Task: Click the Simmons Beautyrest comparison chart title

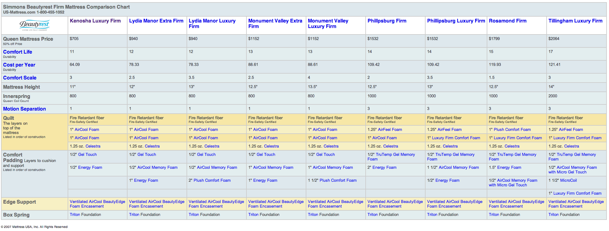Action: (66, 7)
